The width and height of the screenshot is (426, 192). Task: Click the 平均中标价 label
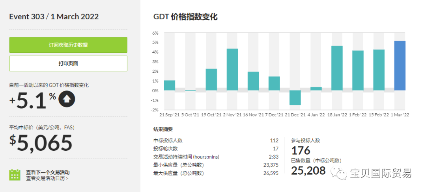pyautogui.click(x=42, y=127)
